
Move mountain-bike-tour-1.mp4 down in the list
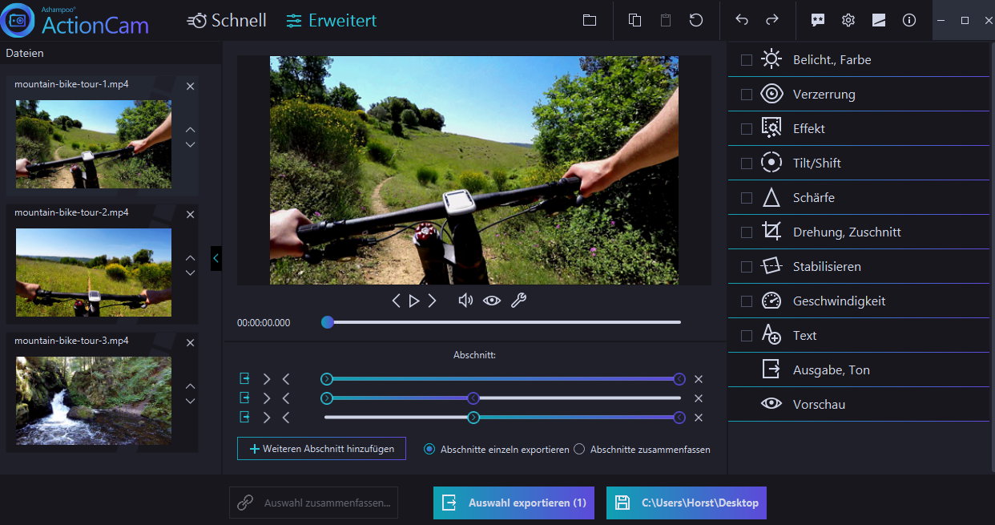(x=190, y=144)
